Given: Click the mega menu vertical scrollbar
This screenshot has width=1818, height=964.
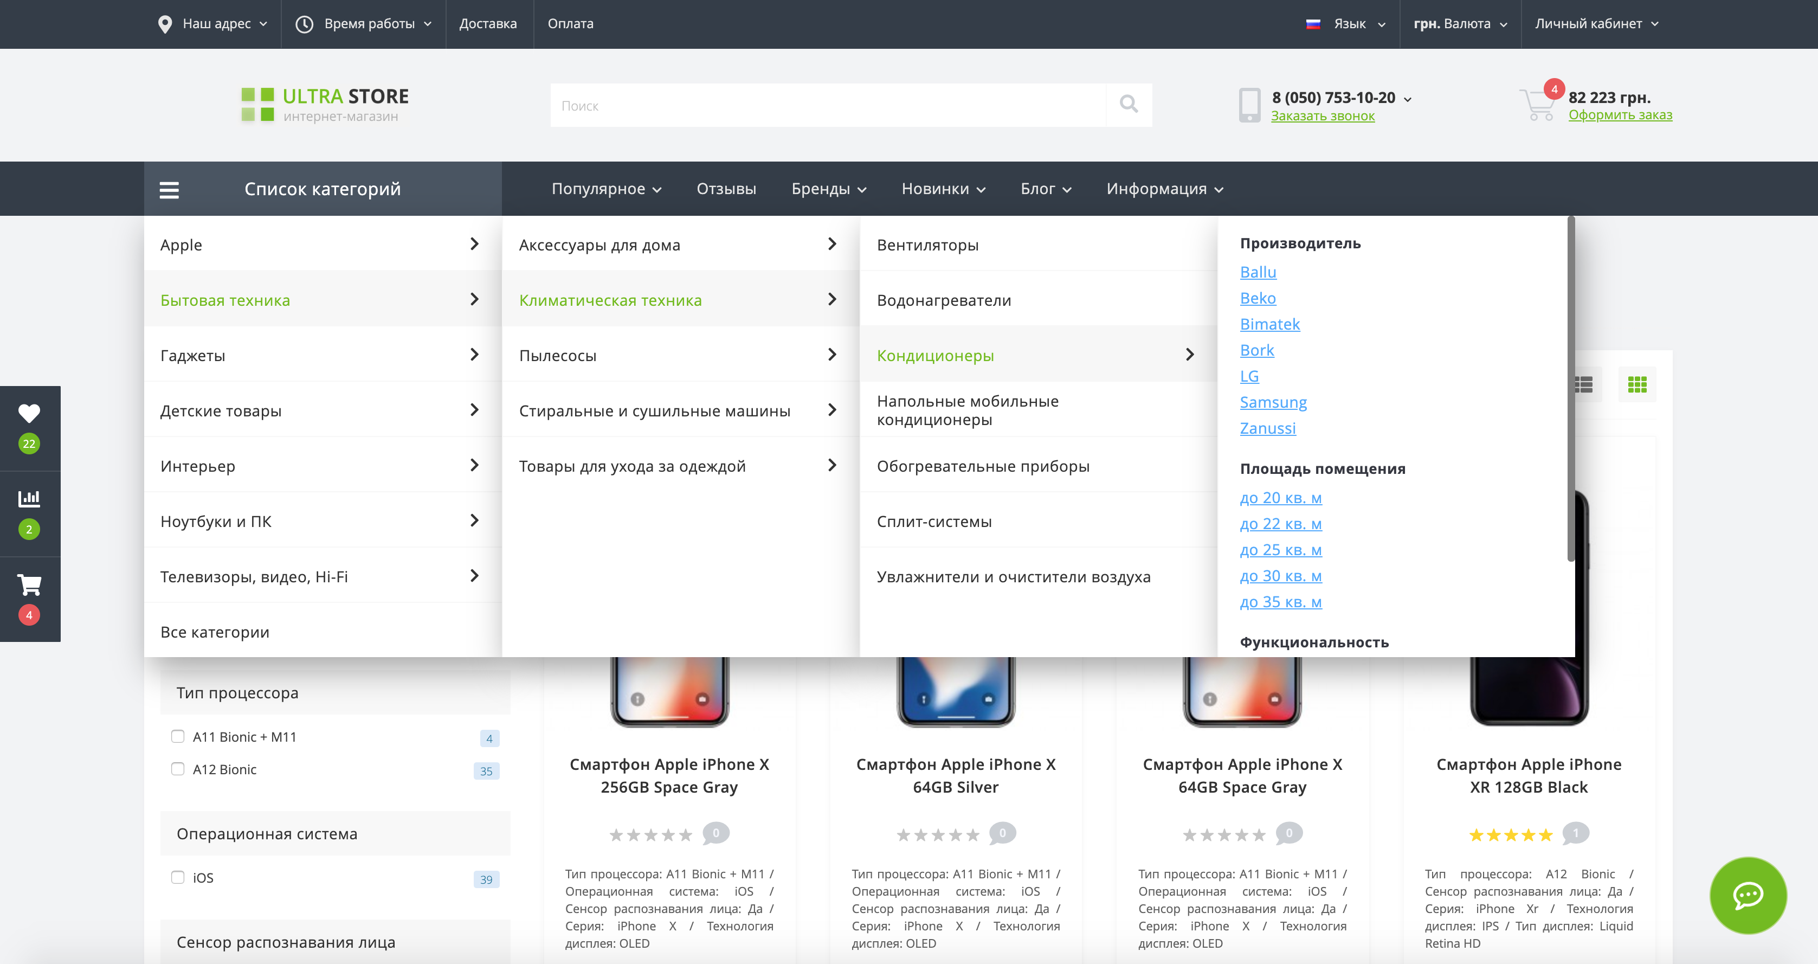Looking at the screenshot, I should [x=1570, y=388].
